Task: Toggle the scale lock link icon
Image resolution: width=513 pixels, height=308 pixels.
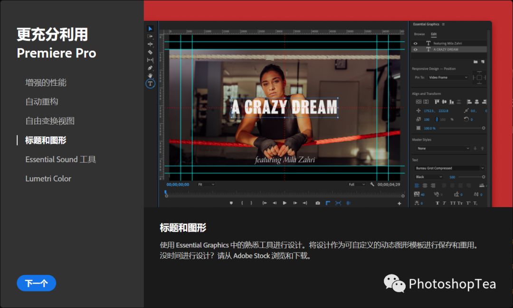Action: (x=437, y=119)
